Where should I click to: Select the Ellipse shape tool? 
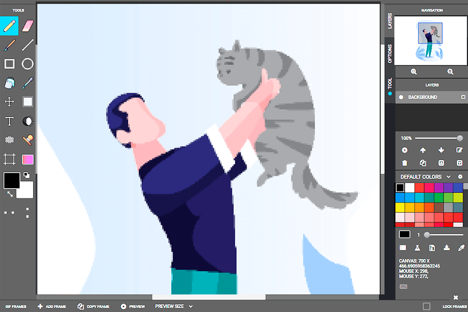[28, 64]
